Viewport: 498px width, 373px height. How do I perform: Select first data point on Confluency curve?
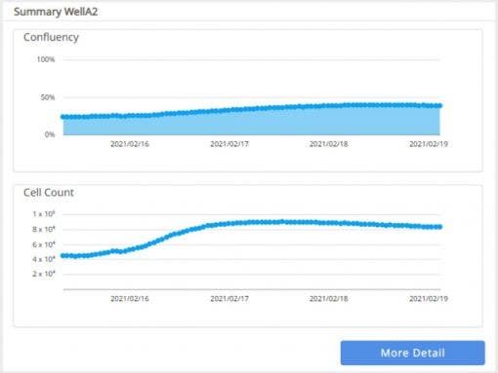63,117
